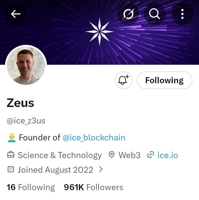Toggle the Following button
Screen dimensions: 199x200
[164, 80]
